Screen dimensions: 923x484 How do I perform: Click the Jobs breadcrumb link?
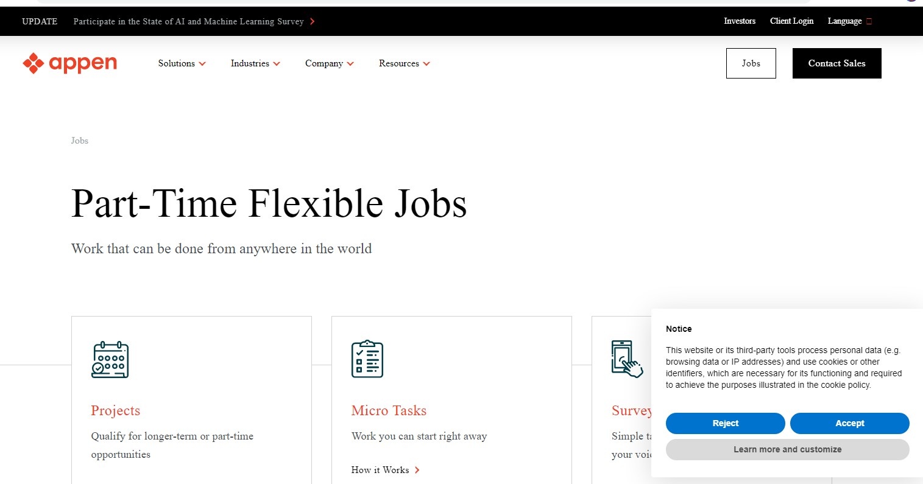click(80, 141)
